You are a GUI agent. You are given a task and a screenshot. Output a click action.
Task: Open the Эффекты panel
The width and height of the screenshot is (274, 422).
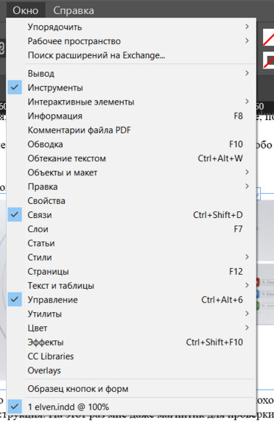[131, 342]
